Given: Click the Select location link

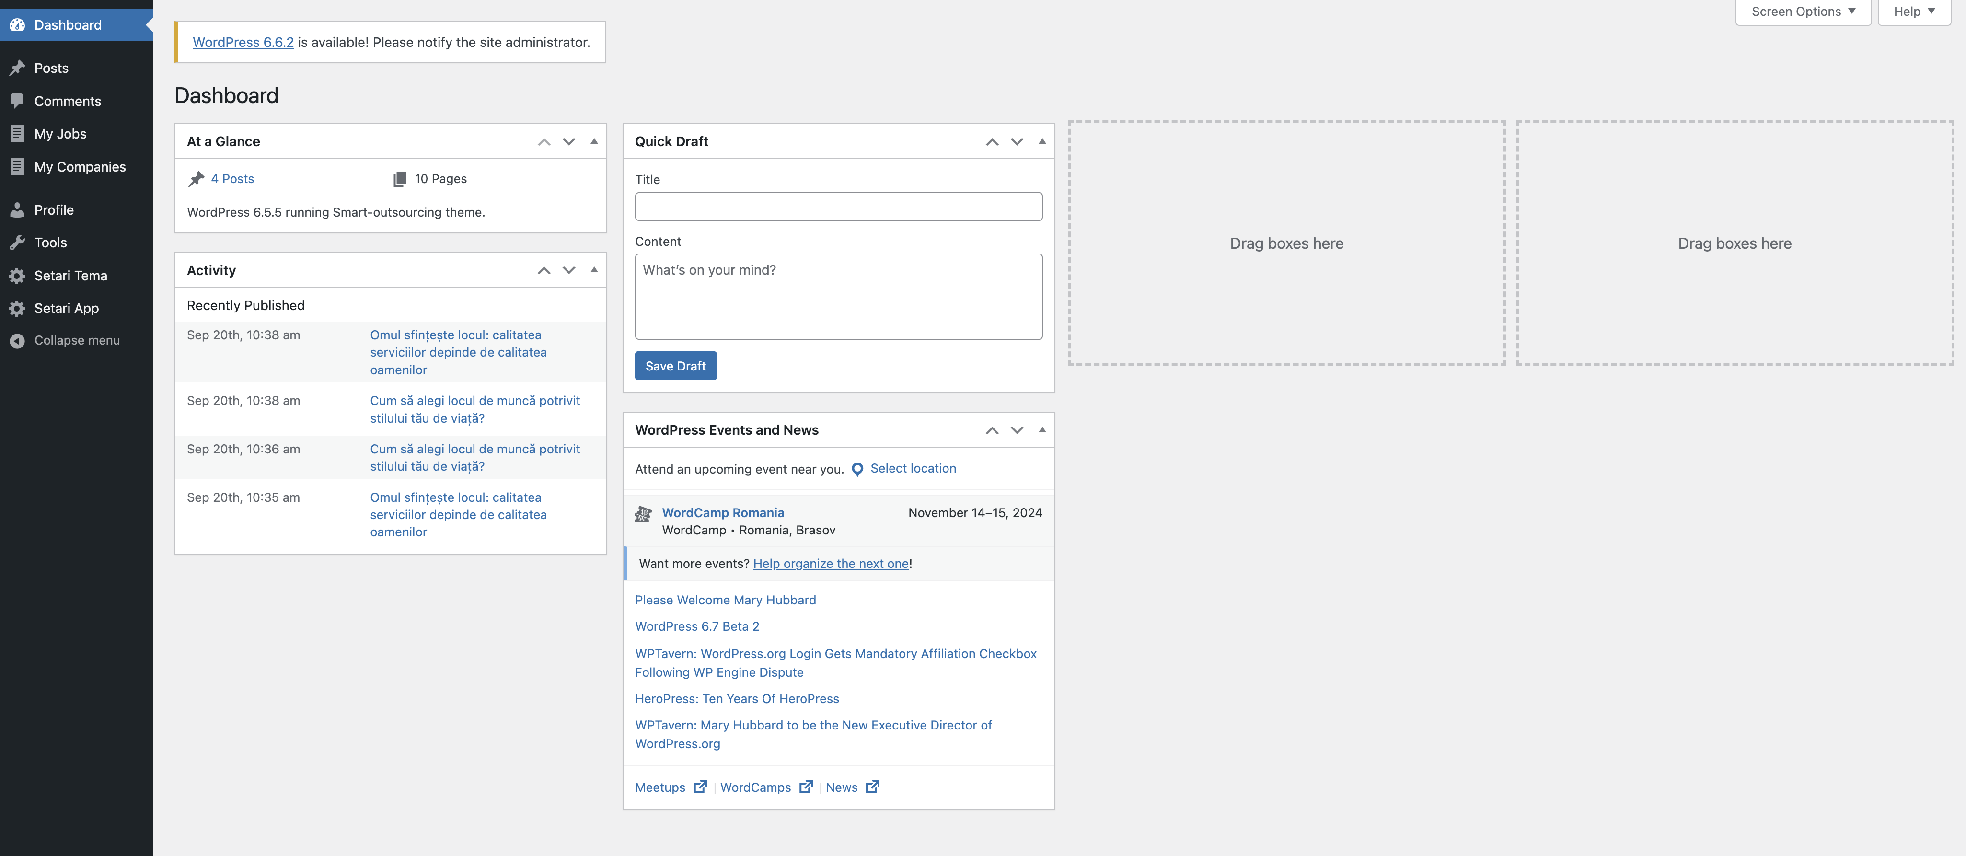Looking at the screenshot, I should 913,468.
